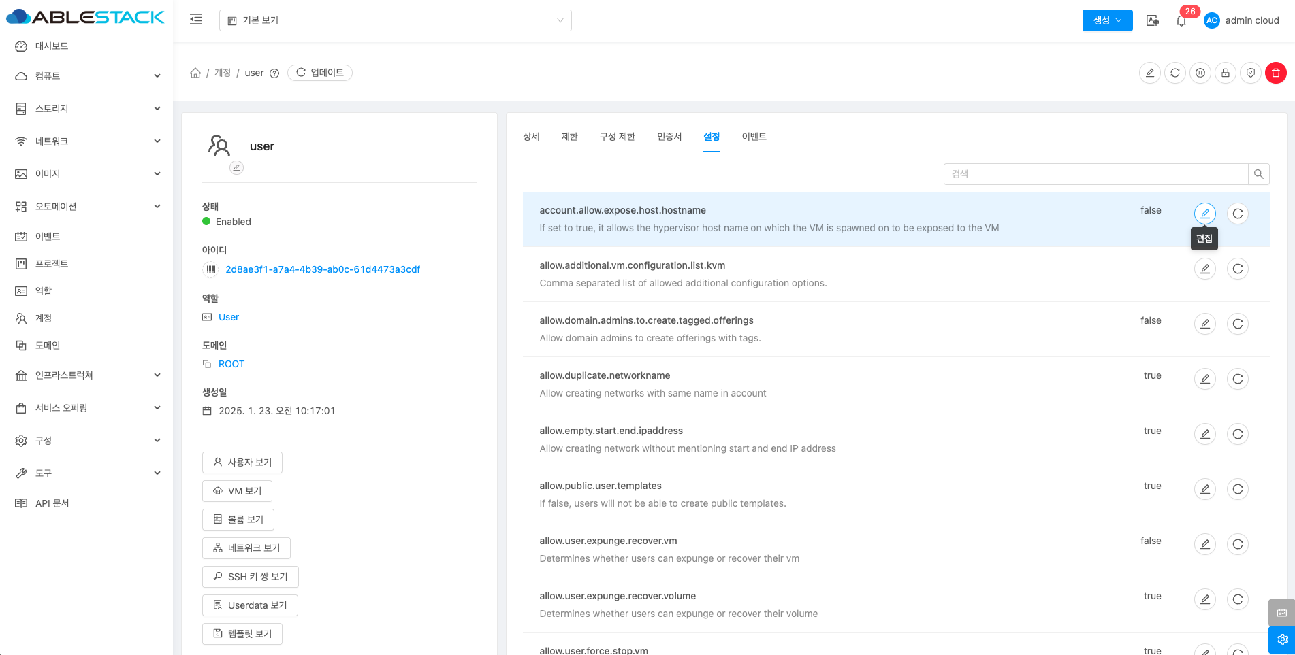
Task: Click the 검색 settings search field
Action: [x=1095, y=174]
